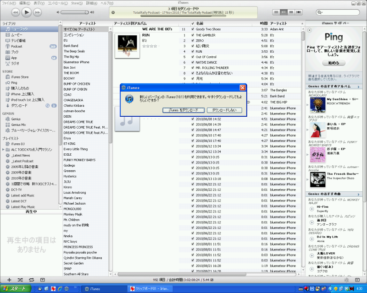Open the ファイル(F) menu
The height and width of the screenshot is (293, 367).
coord(9,3)
